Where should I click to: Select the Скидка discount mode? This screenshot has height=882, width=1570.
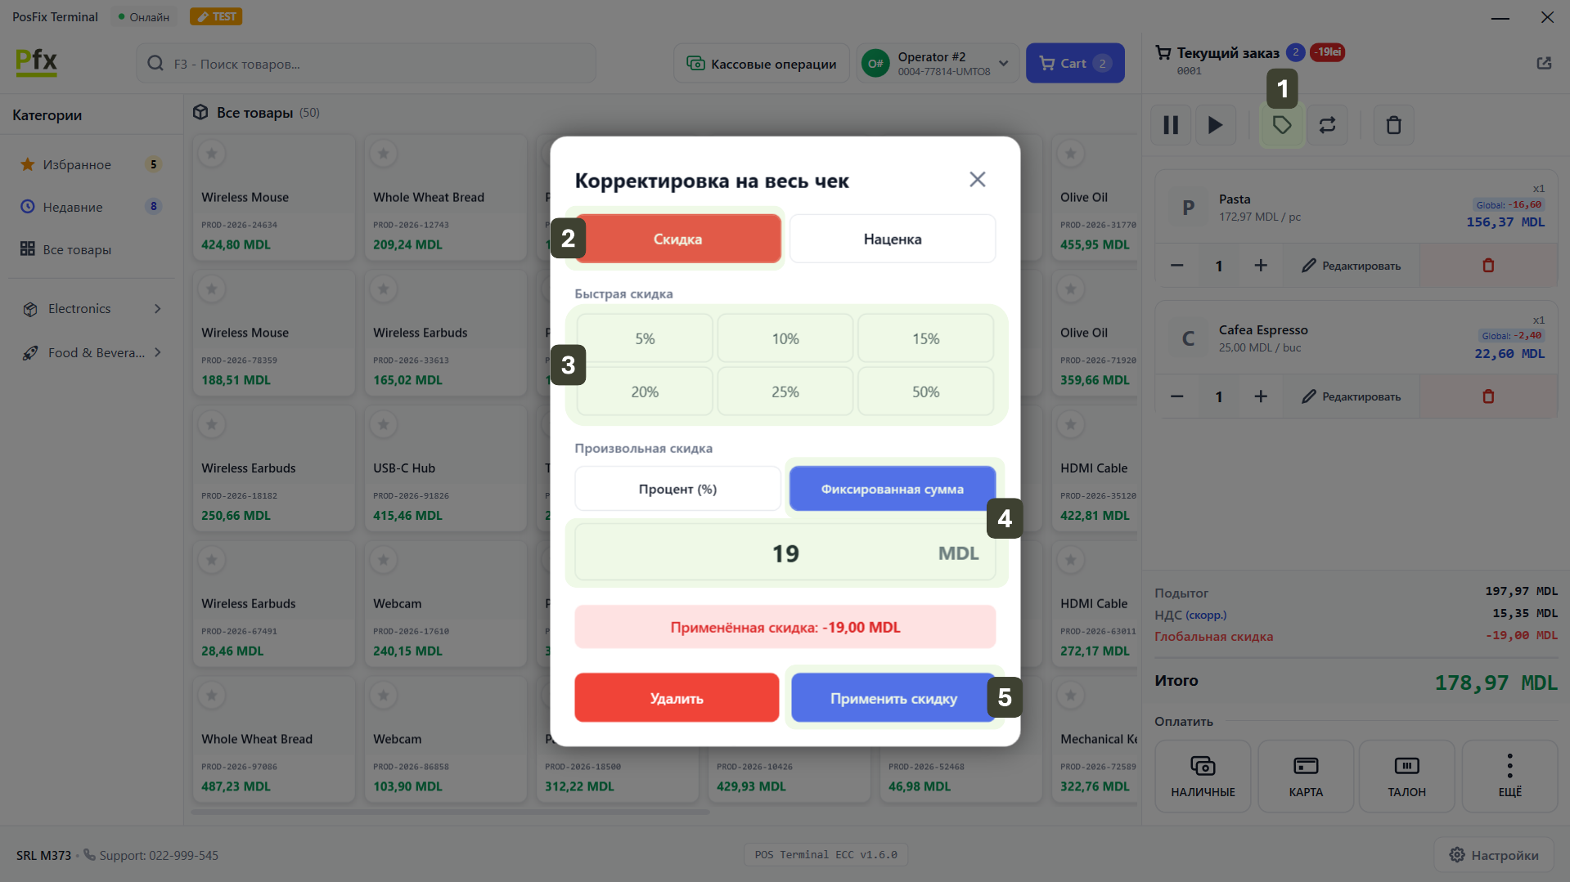click(677, 239)
